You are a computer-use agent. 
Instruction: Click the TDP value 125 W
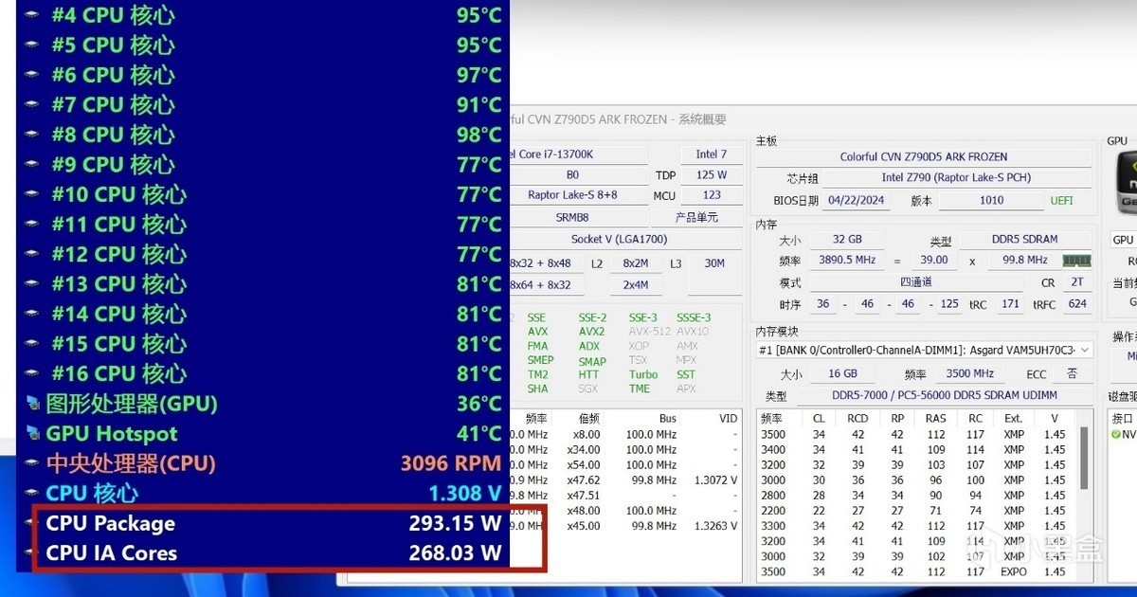712,175
